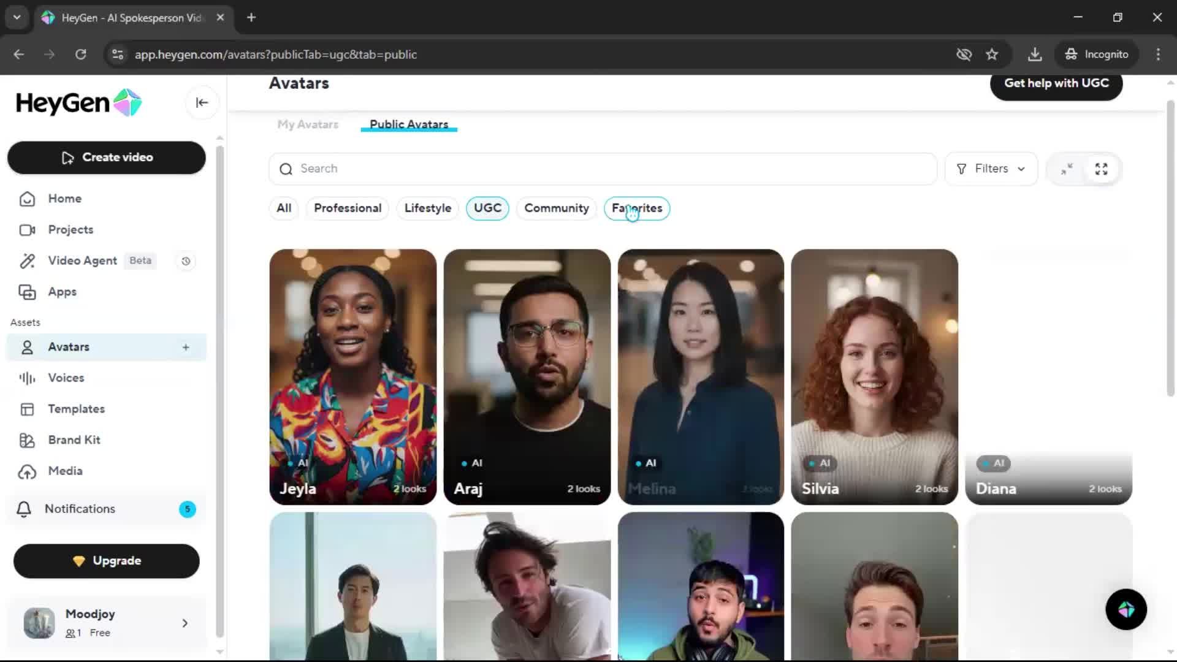Select the Professional category chip

[x=348, y=208]
